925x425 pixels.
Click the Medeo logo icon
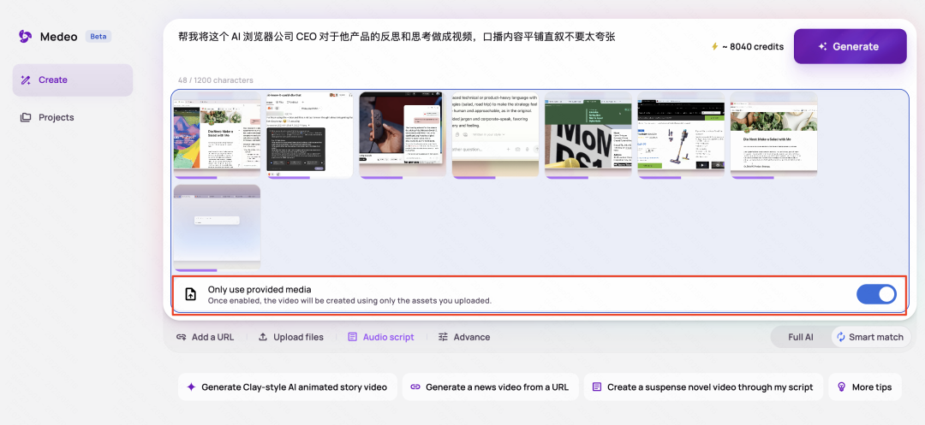[x=26, y=37]
